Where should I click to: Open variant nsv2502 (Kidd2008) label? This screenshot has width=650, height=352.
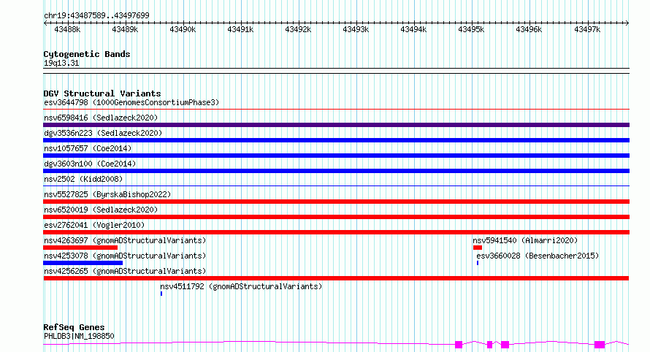tap(83, 179)
